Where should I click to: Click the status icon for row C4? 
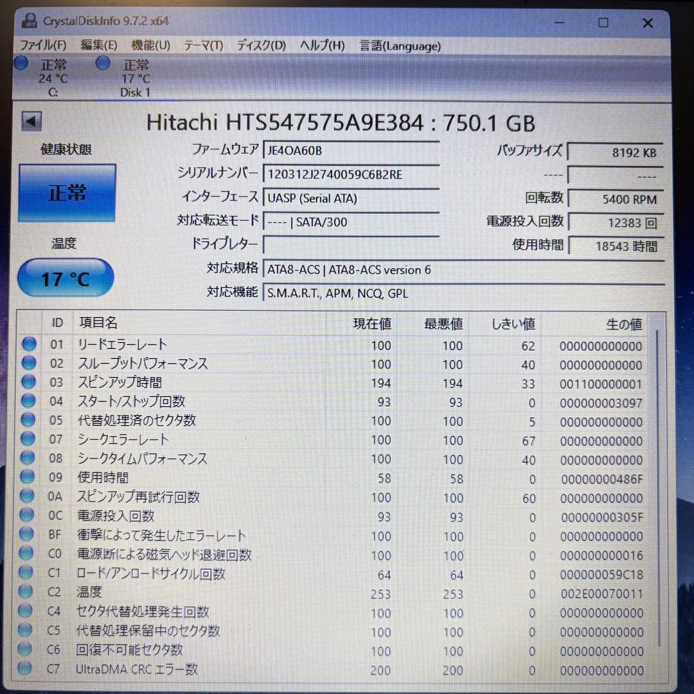pos(26,611)
